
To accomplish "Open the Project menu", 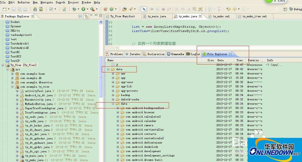I will pyautogui.click(x=73, y=2).
